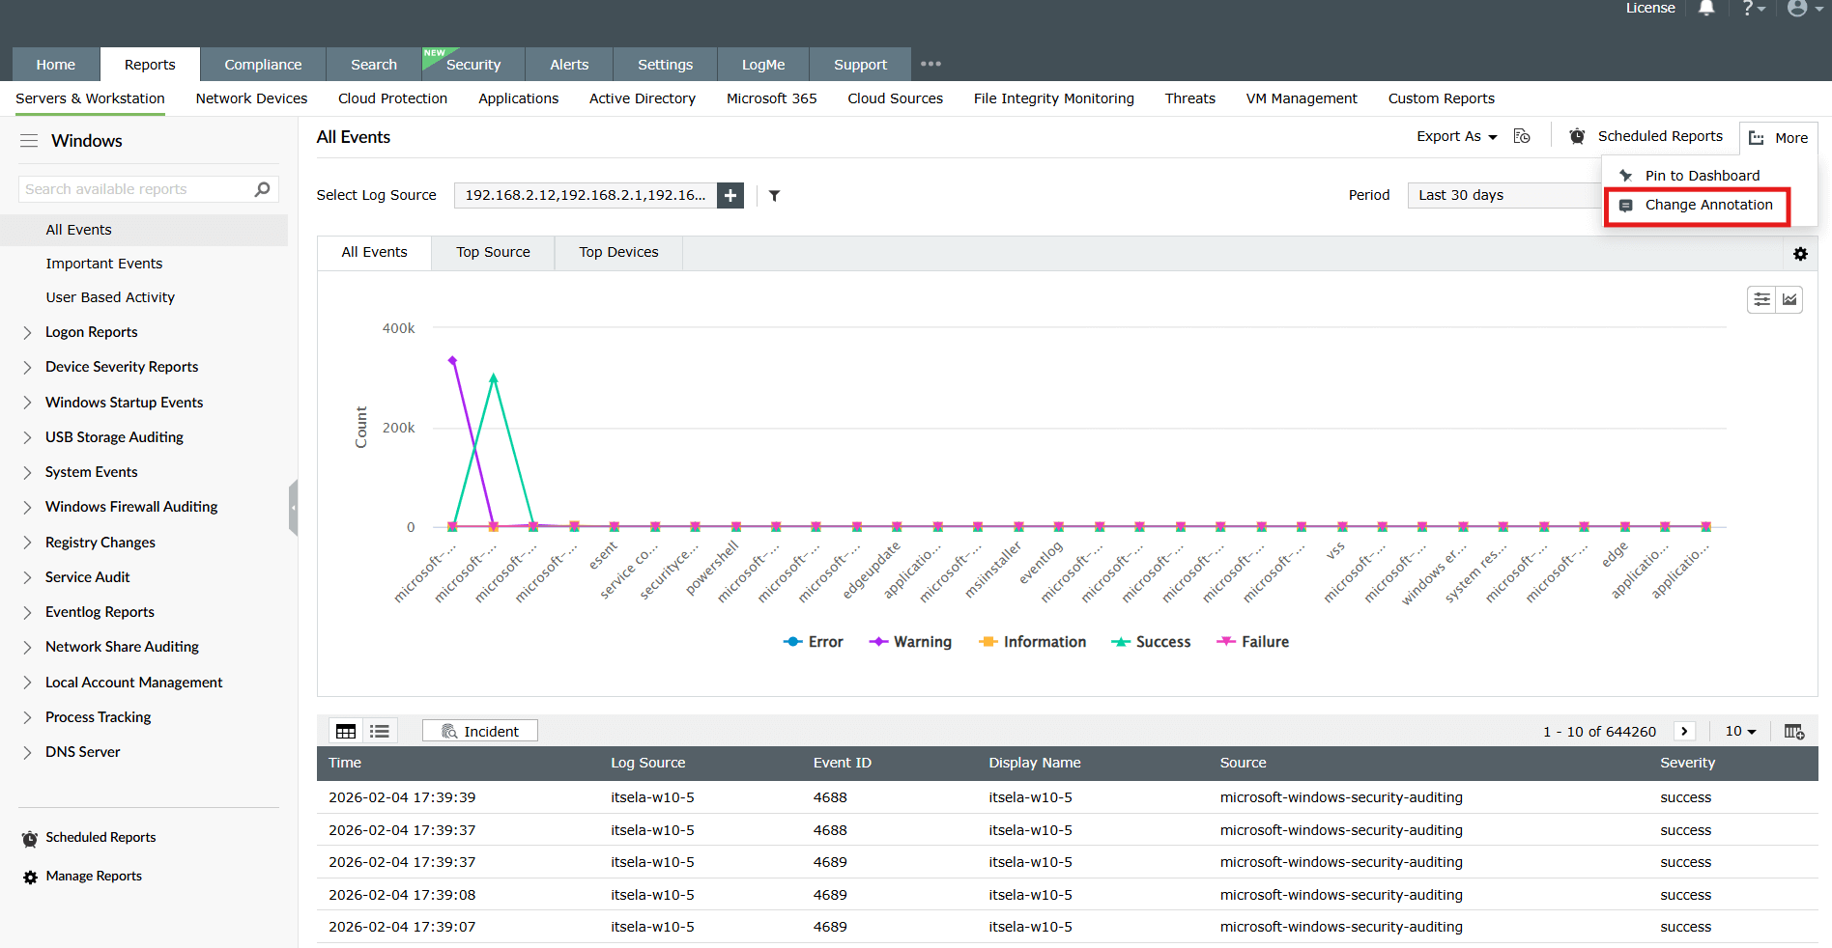Change rows per page dropdown 10

pos(1741,731)
